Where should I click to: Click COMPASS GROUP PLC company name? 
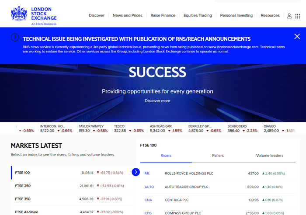[x=183, y=213]
